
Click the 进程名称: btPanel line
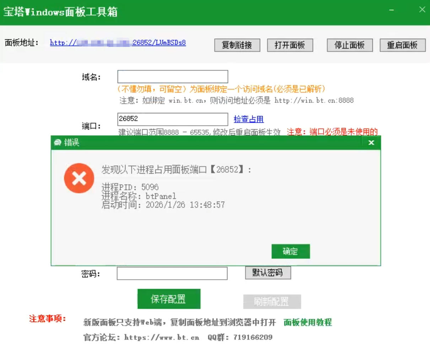[x=139, y=196]
